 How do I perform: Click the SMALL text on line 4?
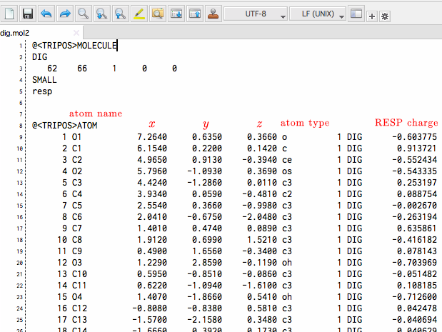click(x=44, y=80)
